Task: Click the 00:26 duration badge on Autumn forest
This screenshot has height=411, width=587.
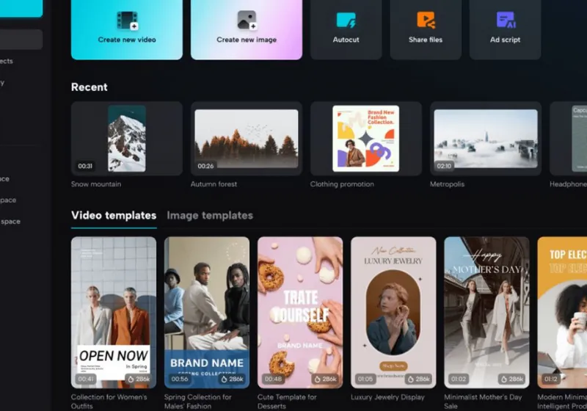Action: (x=205, y=166)
